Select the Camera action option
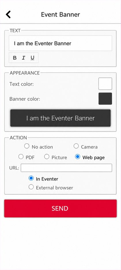 [x=76, y=146]
